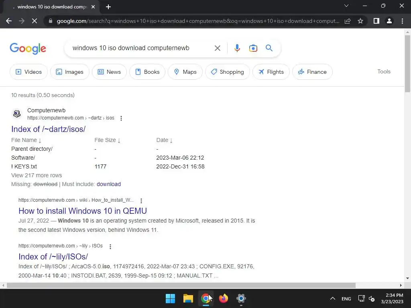Open File Explorer from taskbar
Screen dimensions: 411x308
click(x=188, y=298)
